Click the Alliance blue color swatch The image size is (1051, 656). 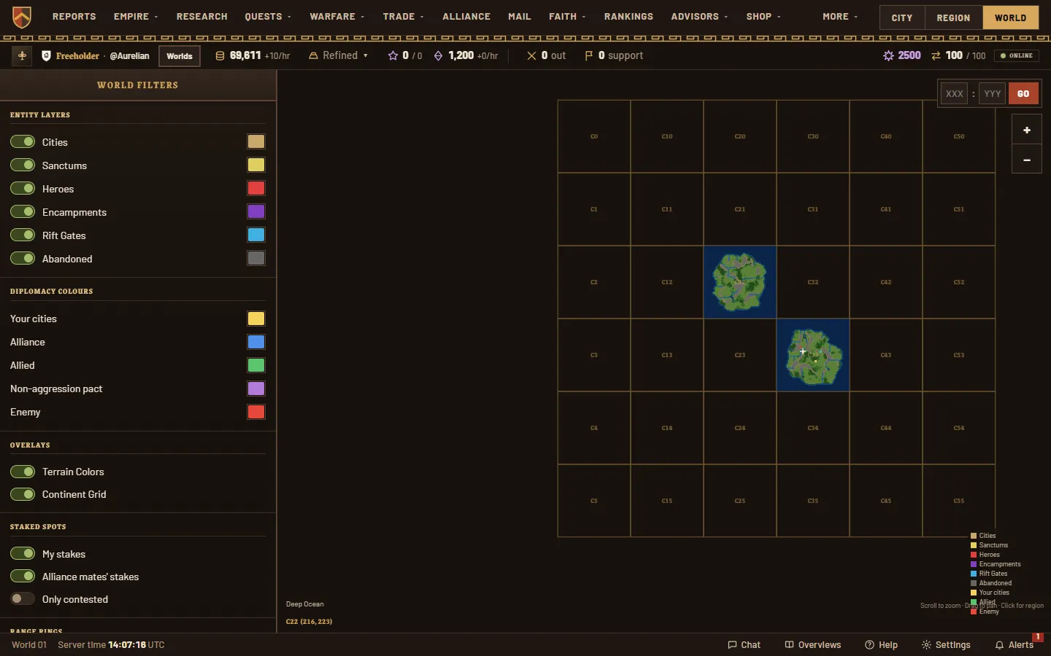[x=256, y=342]
